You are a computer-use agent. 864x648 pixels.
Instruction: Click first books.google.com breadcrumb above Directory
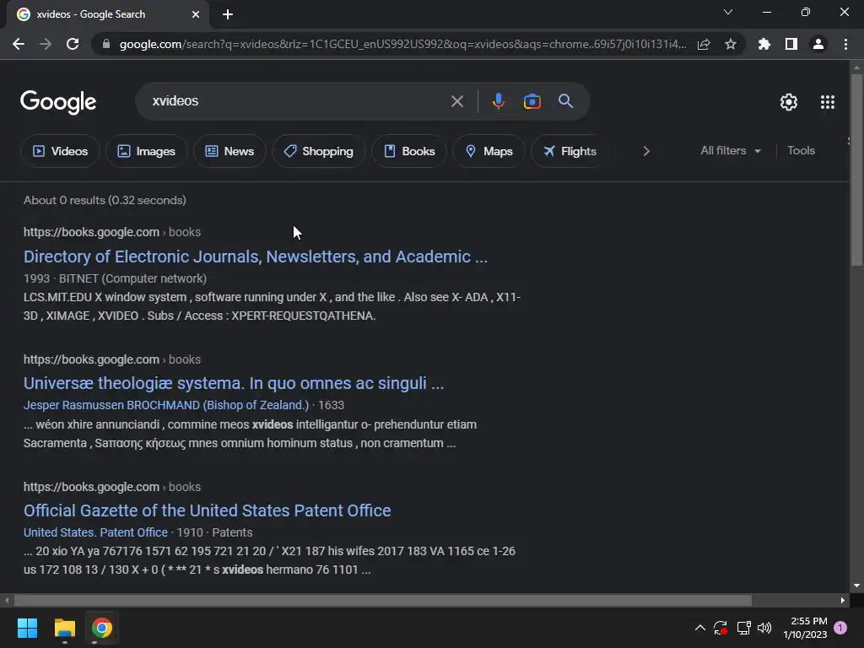click(x=112, y=232)
